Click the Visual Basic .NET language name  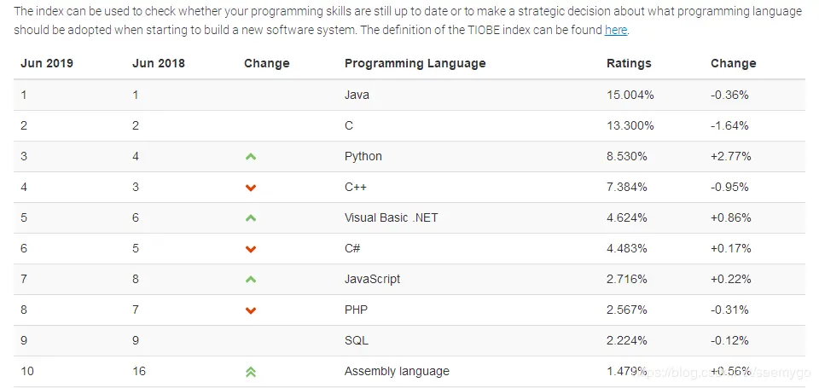tap(392, 217)
